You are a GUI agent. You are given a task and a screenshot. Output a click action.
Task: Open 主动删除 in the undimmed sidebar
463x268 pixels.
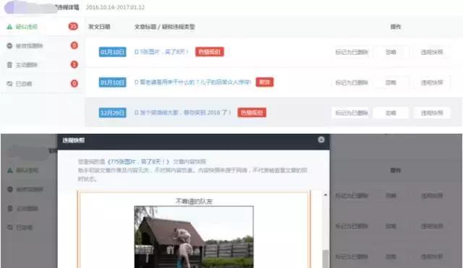click(42, 65)
